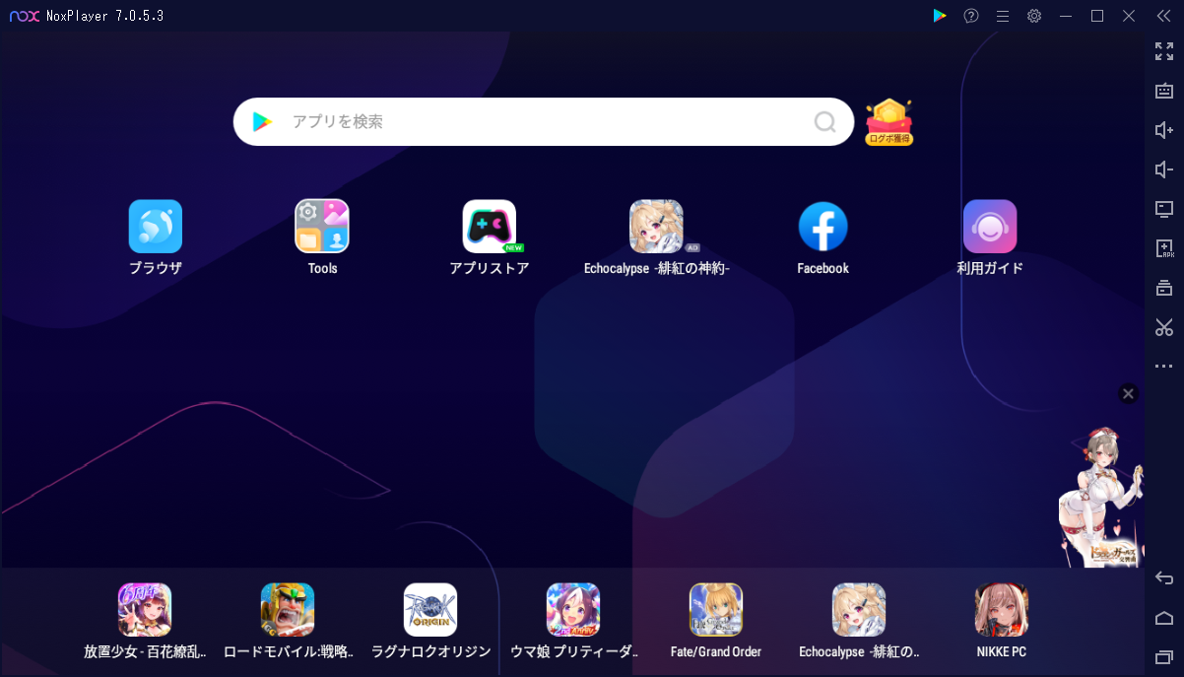Viewport: 1184px width, 677px height.
Task: Go to the Android home screen button
Action: pos(1164,618)
